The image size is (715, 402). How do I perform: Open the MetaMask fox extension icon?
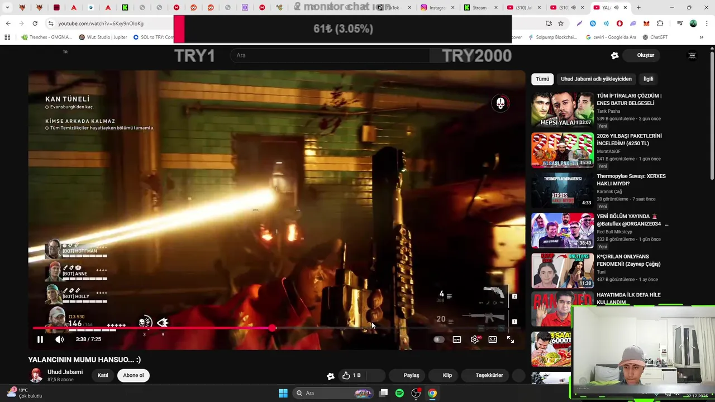pos(646,23)
